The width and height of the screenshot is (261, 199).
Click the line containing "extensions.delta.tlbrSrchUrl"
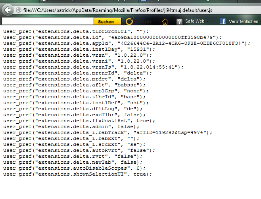76,31
